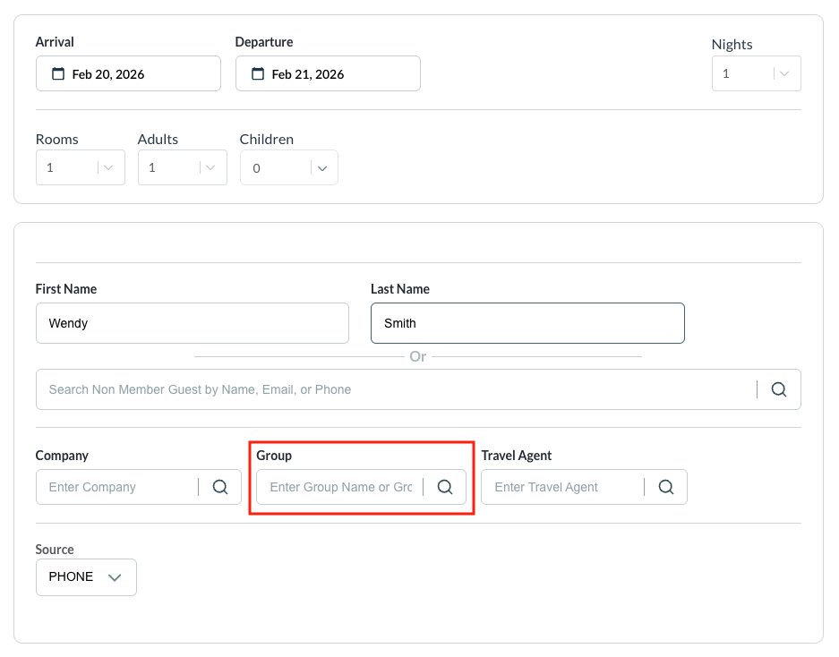The image size is (839, 657).
Task: Click the calendar icon in the Arrival field
Action: point(58,74)
